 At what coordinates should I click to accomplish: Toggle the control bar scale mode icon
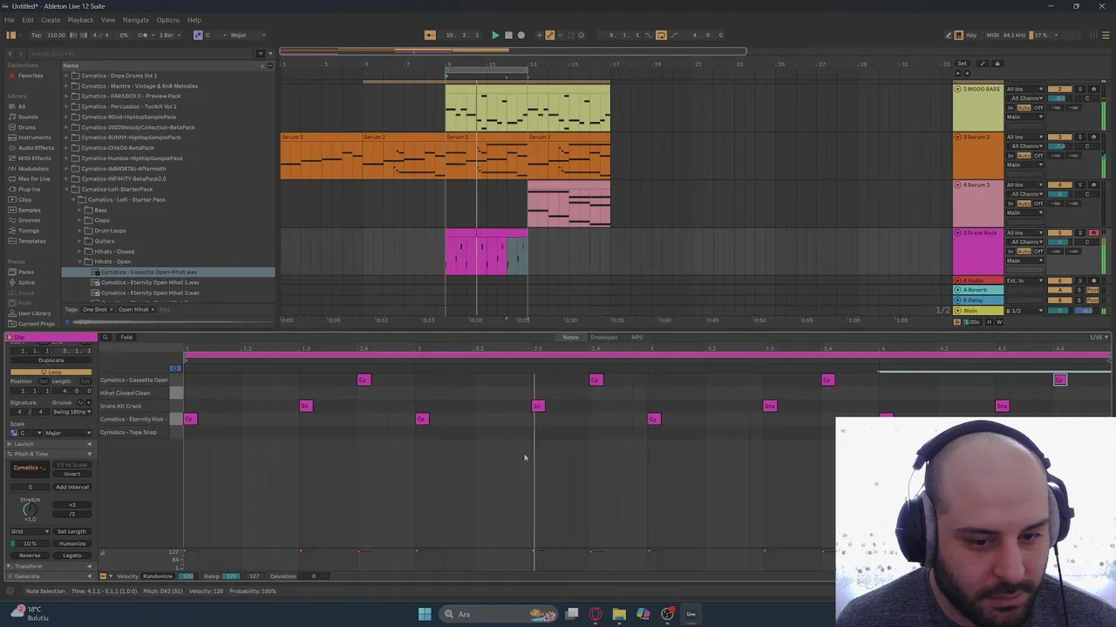[x=198, y=35]
